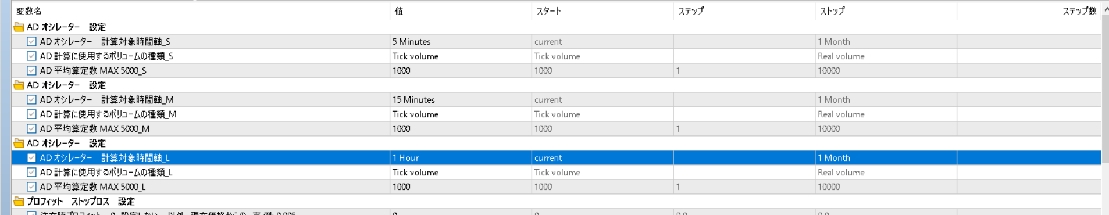Select the AD 平均算定数 MAX 5000_L row

click(557, 187)
